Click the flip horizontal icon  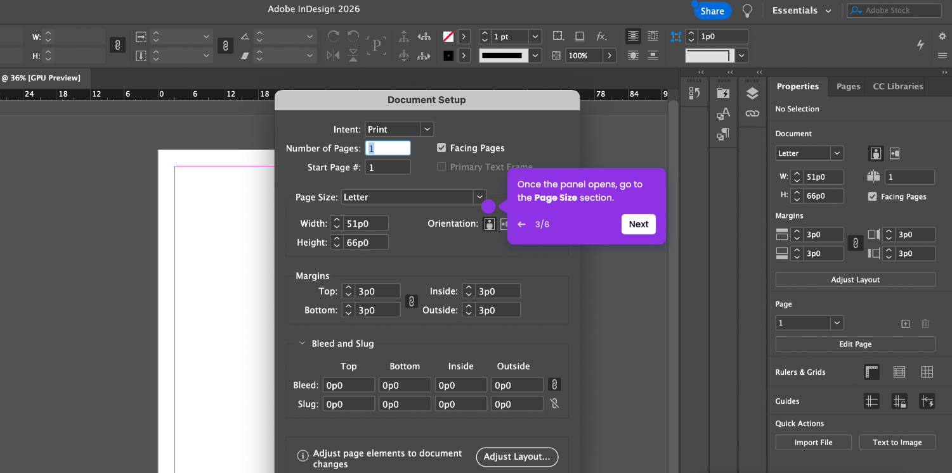point(334,56)
